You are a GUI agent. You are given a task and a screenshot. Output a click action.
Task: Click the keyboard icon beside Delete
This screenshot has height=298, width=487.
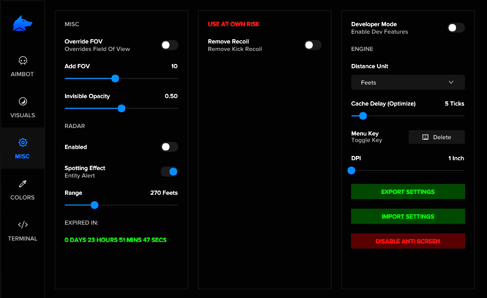(425, 137)
